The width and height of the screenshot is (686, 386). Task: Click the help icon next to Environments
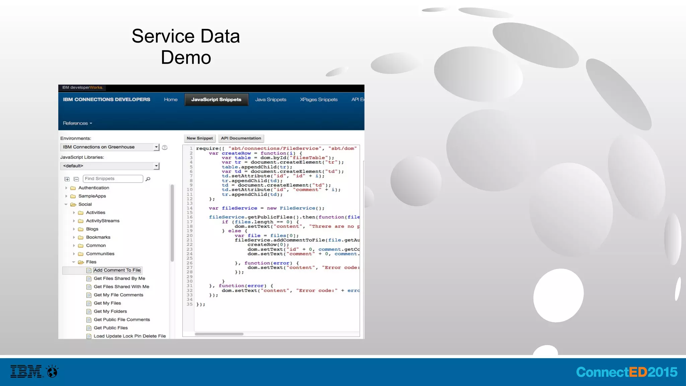pos(165,147)
